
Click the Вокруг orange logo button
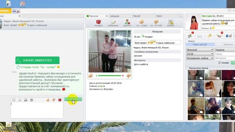click(x=6, y=11)
